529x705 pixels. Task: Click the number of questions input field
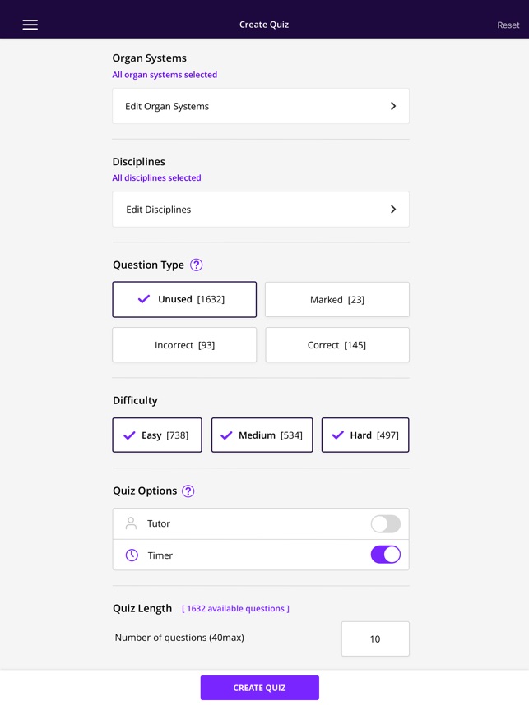coord(374,638)
